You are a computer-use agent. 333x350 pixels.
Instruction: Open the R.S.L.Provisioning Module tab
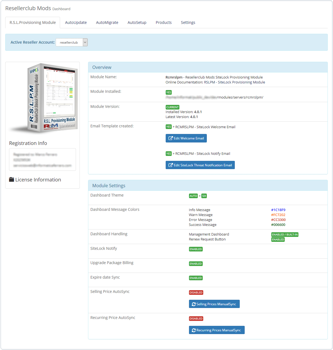(33, 23)
